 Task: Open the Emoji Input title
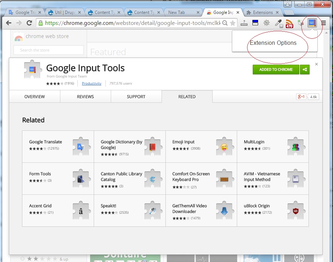tap(183, 142)
